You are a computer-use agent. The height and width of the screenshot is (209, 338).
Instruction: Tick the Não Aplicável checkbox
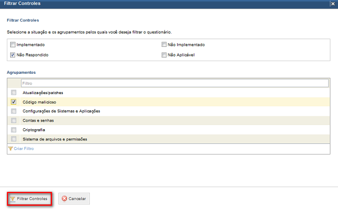click(164, 55)
